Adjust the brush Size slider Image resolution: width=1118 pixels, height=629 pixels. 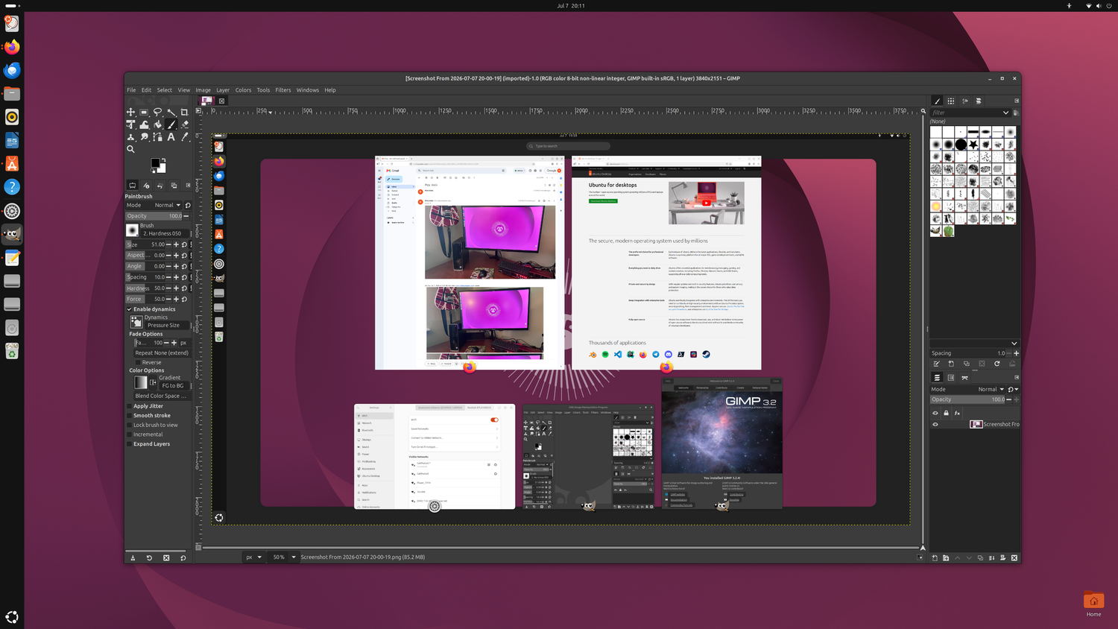coord(145,244)
